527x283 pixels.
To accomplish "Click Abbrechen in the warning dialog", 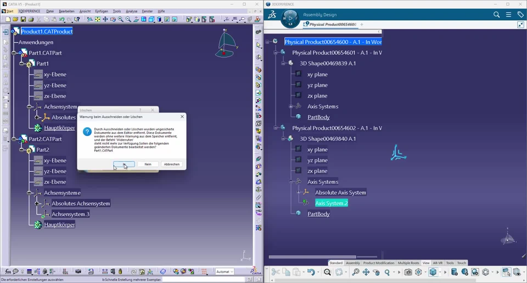I will 172,164.
